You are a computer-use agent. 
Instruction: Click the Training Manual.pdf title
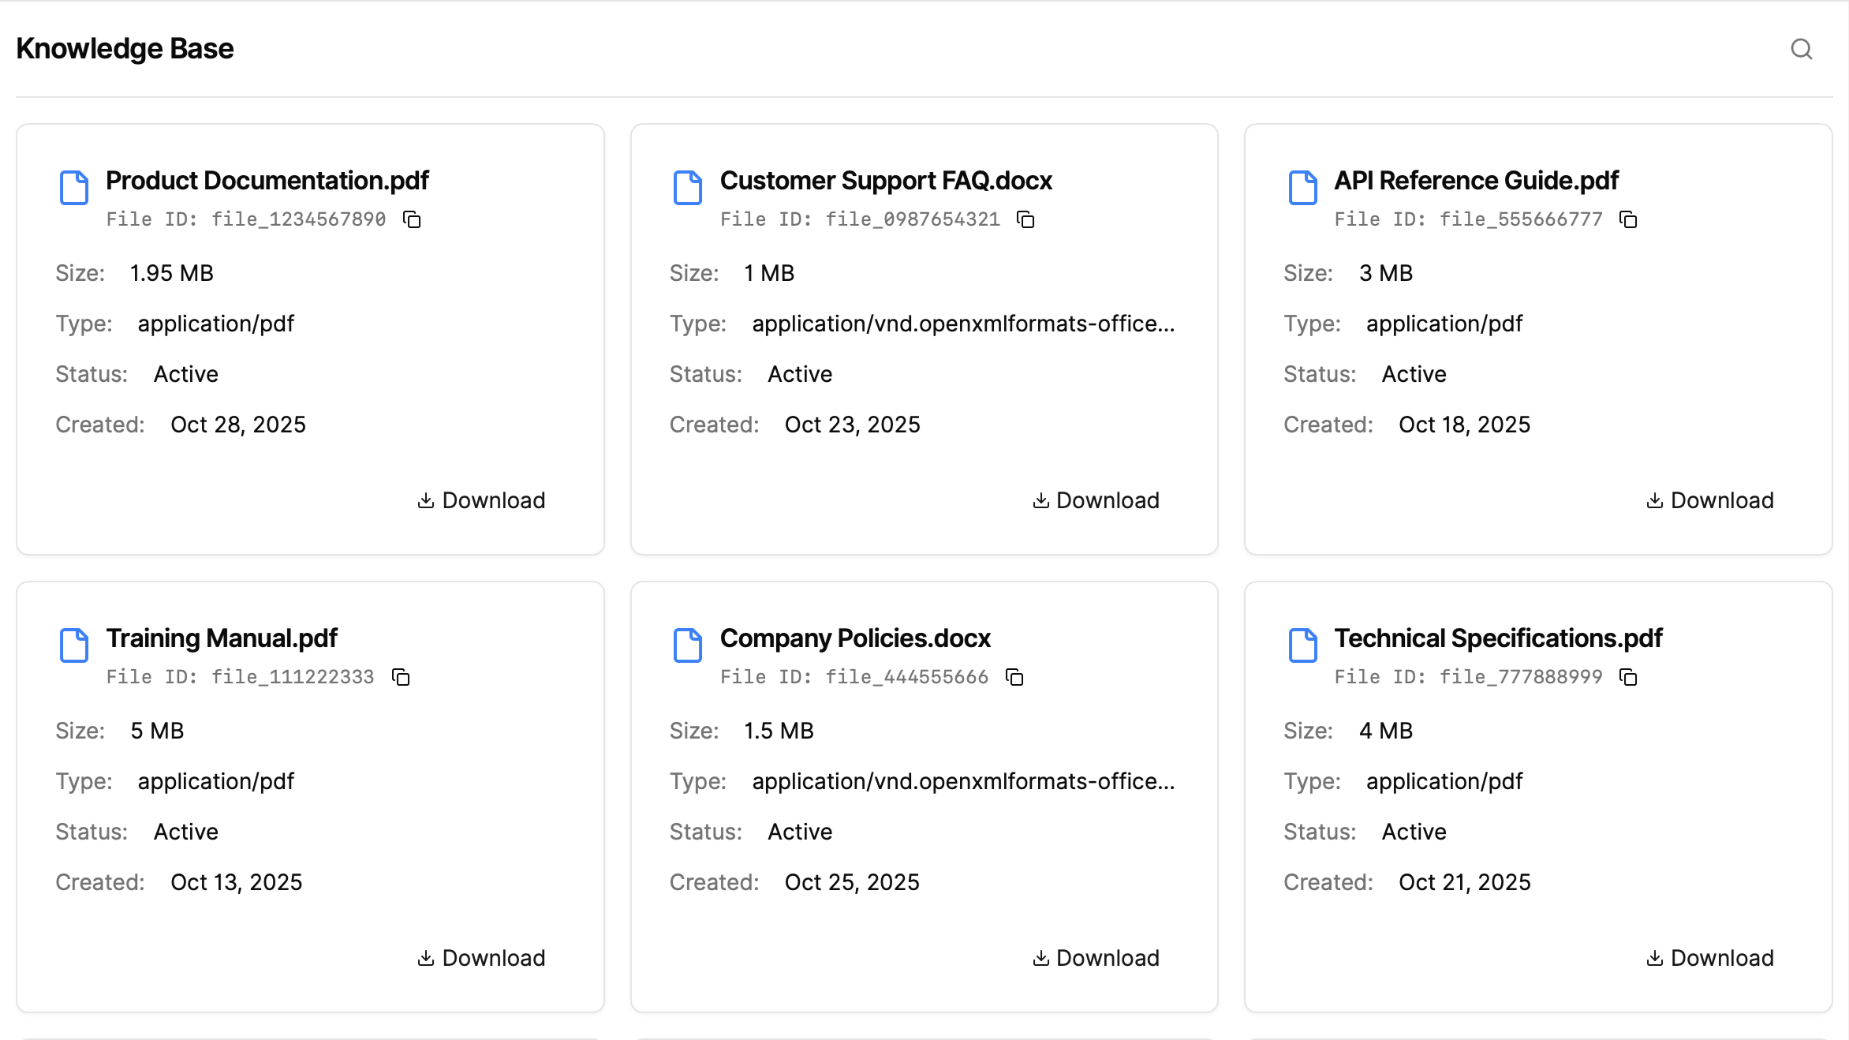[222, 638]
